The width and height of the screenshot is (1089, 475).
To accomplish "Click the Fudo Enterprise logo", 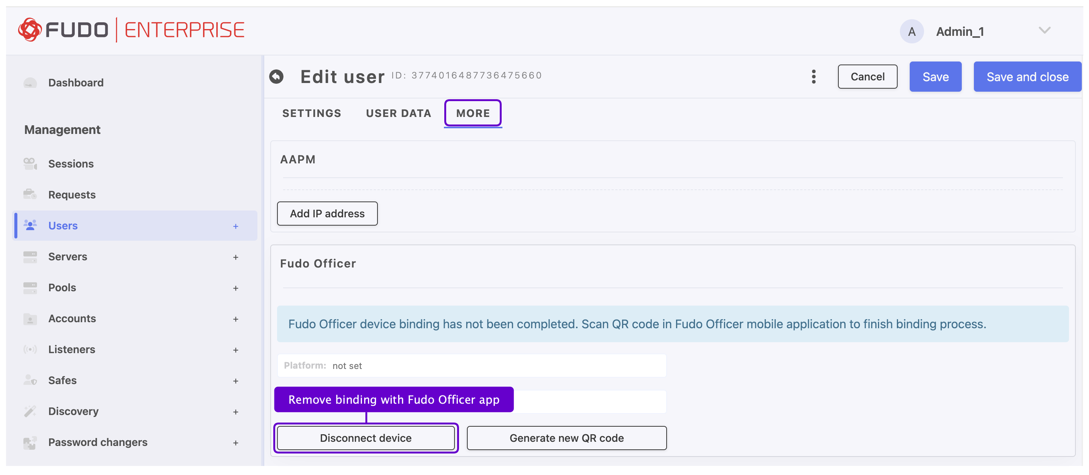I will click(131, 30).
